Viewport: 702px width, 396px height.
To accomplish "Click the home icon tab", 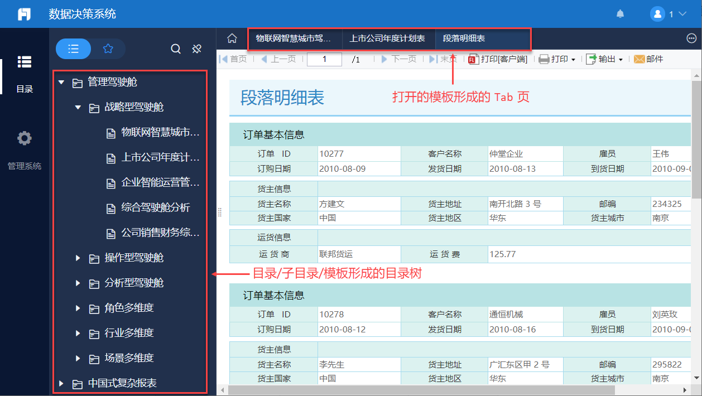I will click(232, 38).
